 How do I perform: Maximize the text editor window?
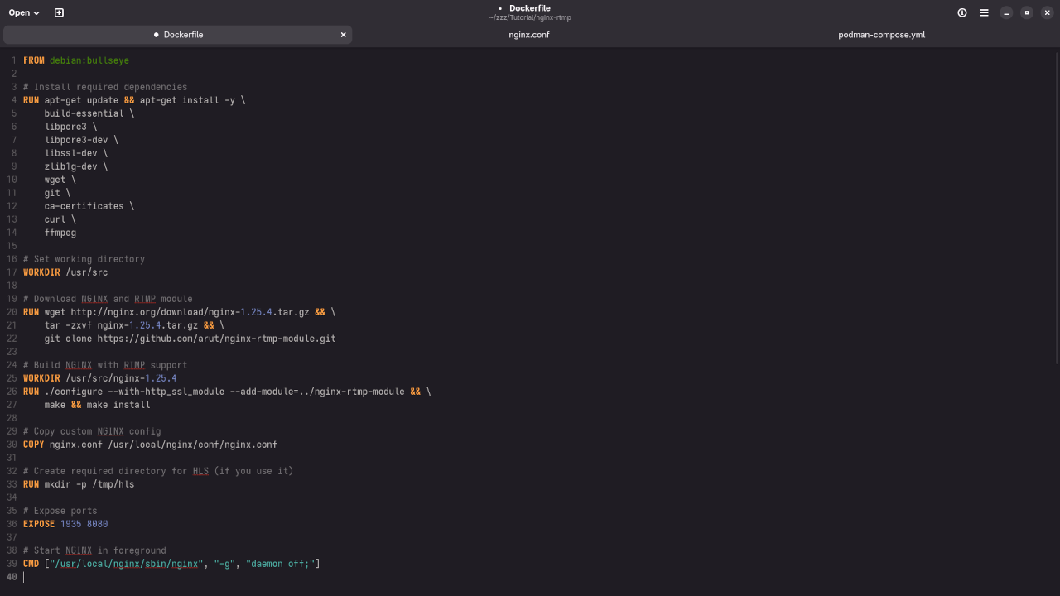pos(1027,12)
